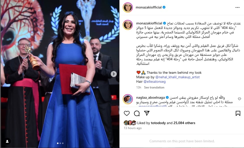
Task: Open the totodody profile from likes
Action: click(158, 123)
